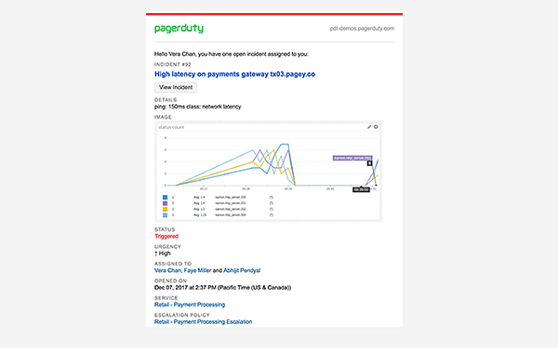
Task: Click the status count chart image
Action: pos(269,172)
